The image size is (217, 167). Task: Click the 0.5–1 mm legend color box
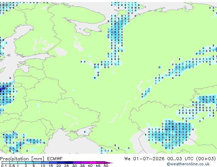coord(14,163)
